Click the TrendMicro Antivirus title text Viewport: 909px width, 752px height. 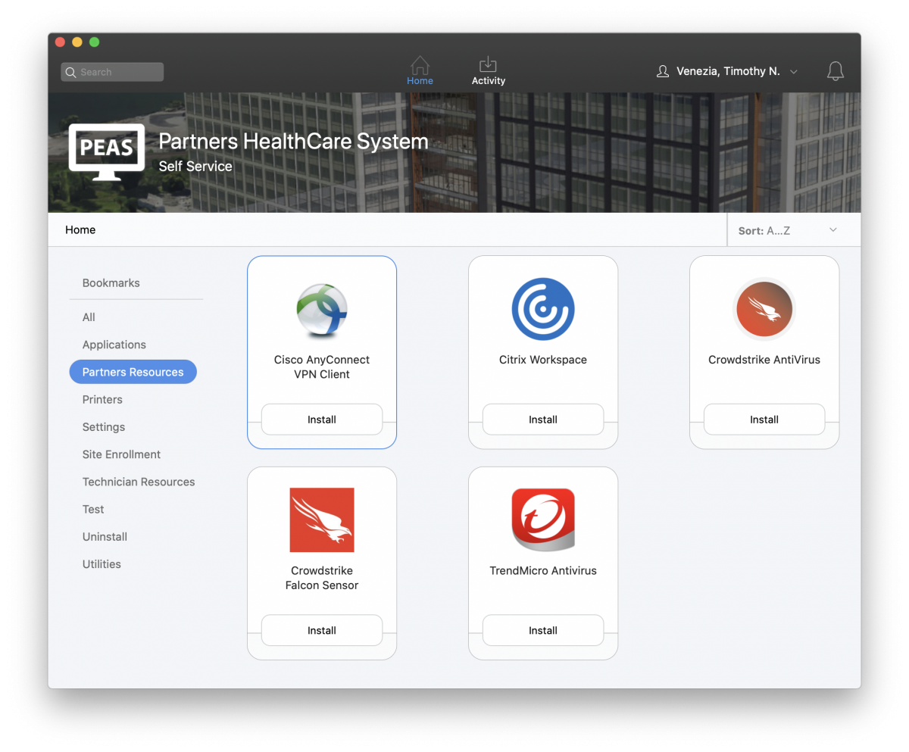click(543, 571)
